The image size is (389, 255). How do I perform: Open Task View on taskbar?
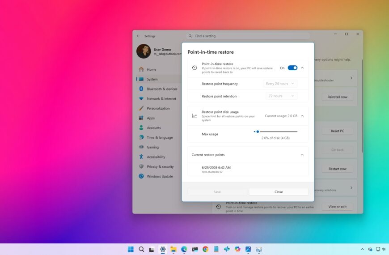click(152, 249)
